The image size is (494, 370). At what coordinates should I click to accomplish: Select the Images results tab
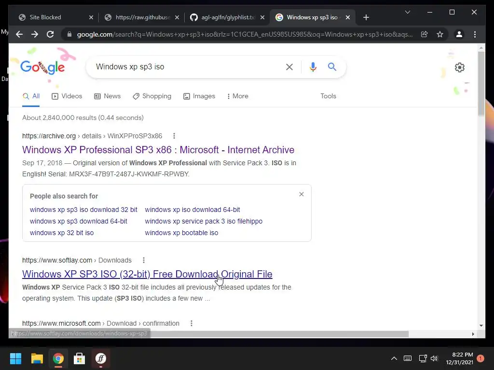pos(199,96)
